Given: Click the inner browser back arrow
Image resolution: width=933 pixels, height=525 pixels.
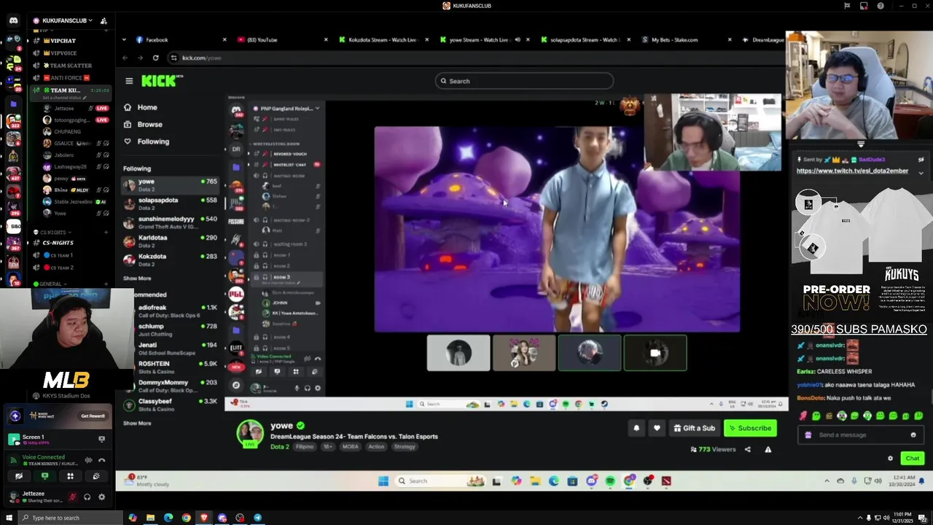Looking at the screenshot, I should 125,58.
